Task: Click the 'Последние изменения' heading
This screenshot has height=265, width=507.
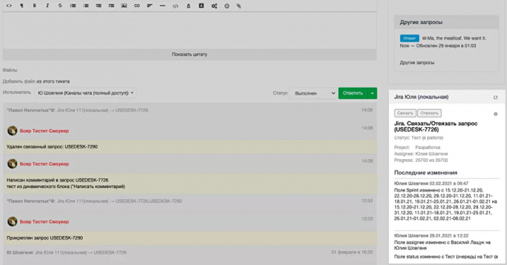Action: point(425,173)
